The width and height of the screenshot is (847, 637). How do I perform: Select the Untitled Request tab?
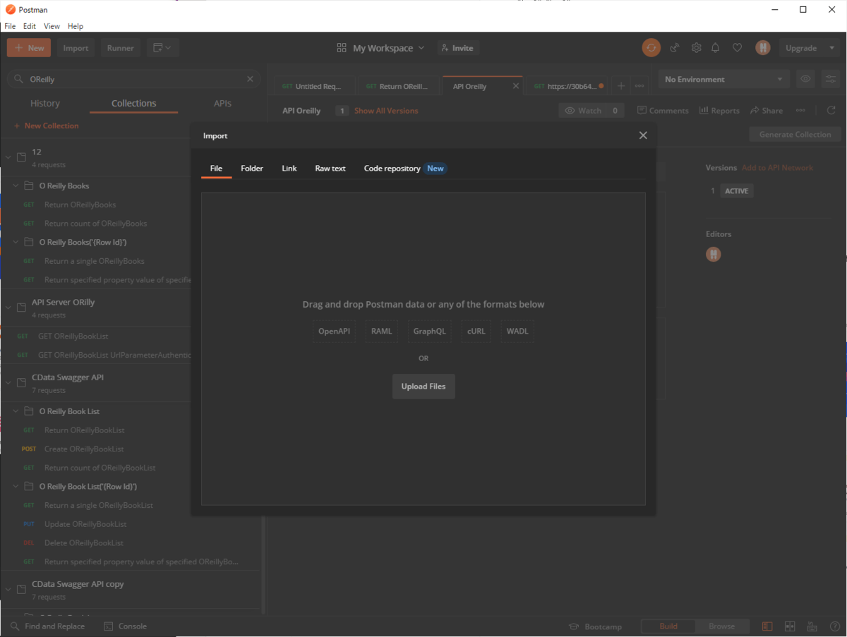click(315, 86)
